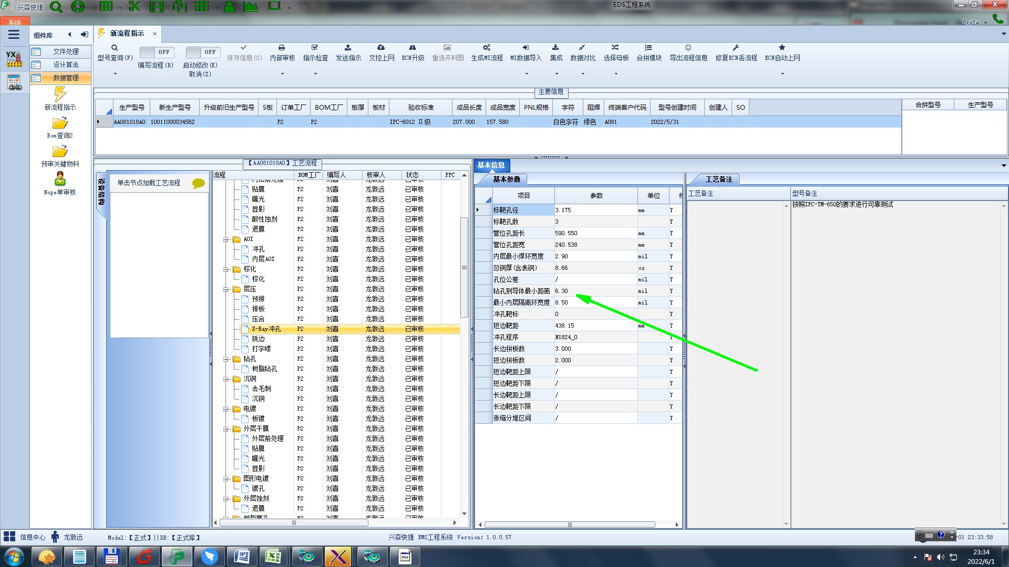Screen dimensions: 1009x567
Task: Select 数据管理 in the component library
Action: (x=65, y=78)
